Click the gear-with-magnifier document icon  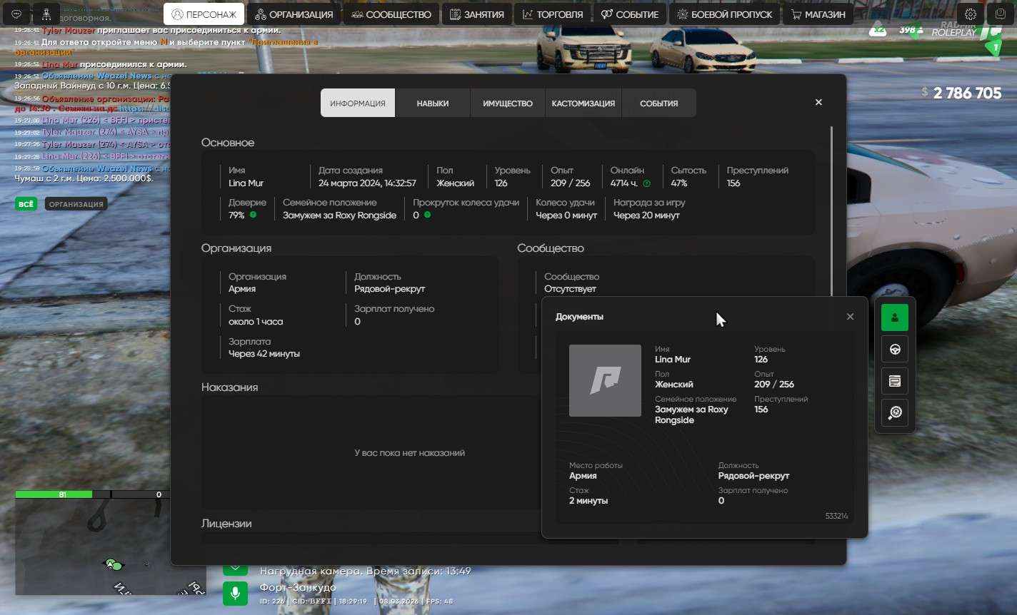pyautogui.click(x=894, y=412)
